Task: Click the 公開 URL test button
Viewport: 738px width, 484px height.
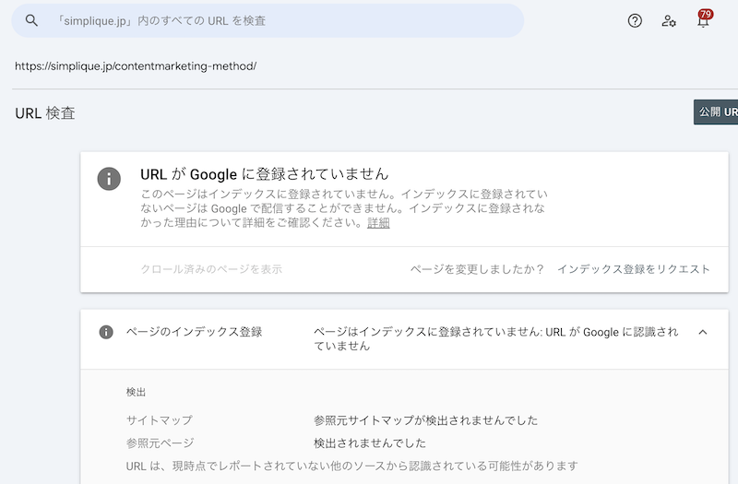Action: click(x=716, y=112)
